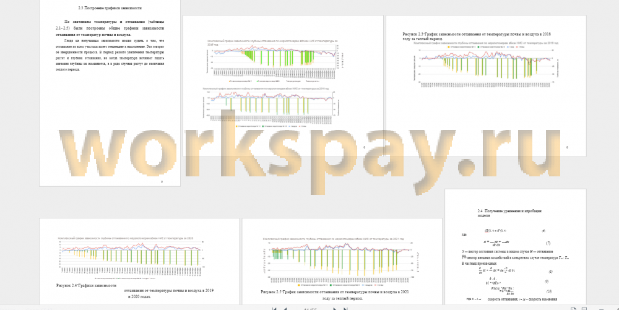Screen dimensions: 619x310
Task: Click the text "В частных производных" on the equations page
Action: click(x=479, y=263)
